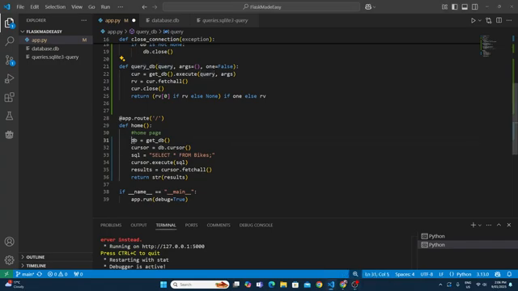
Task: Select queries.sqlite3-query in the Explorer tree
Action: pos(56,57)
